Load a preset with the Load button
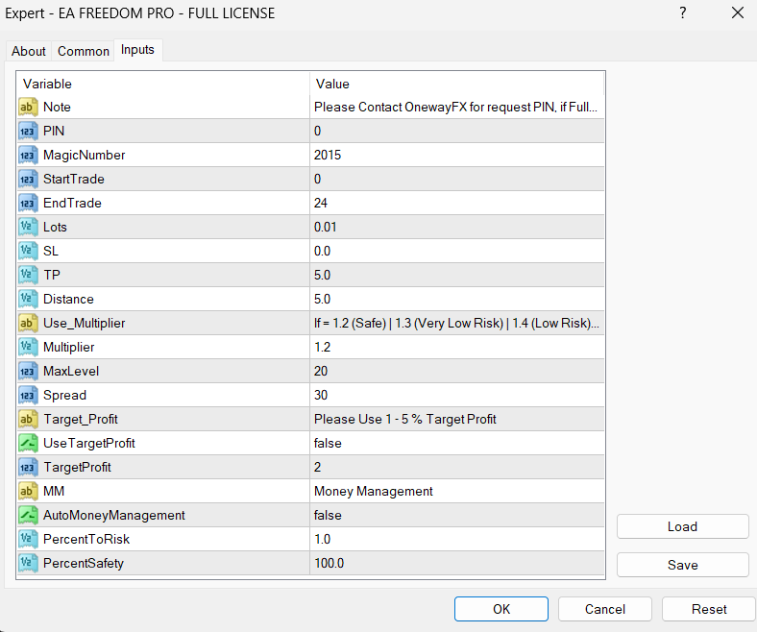This screenshot has height=632, width=757. 683,526
